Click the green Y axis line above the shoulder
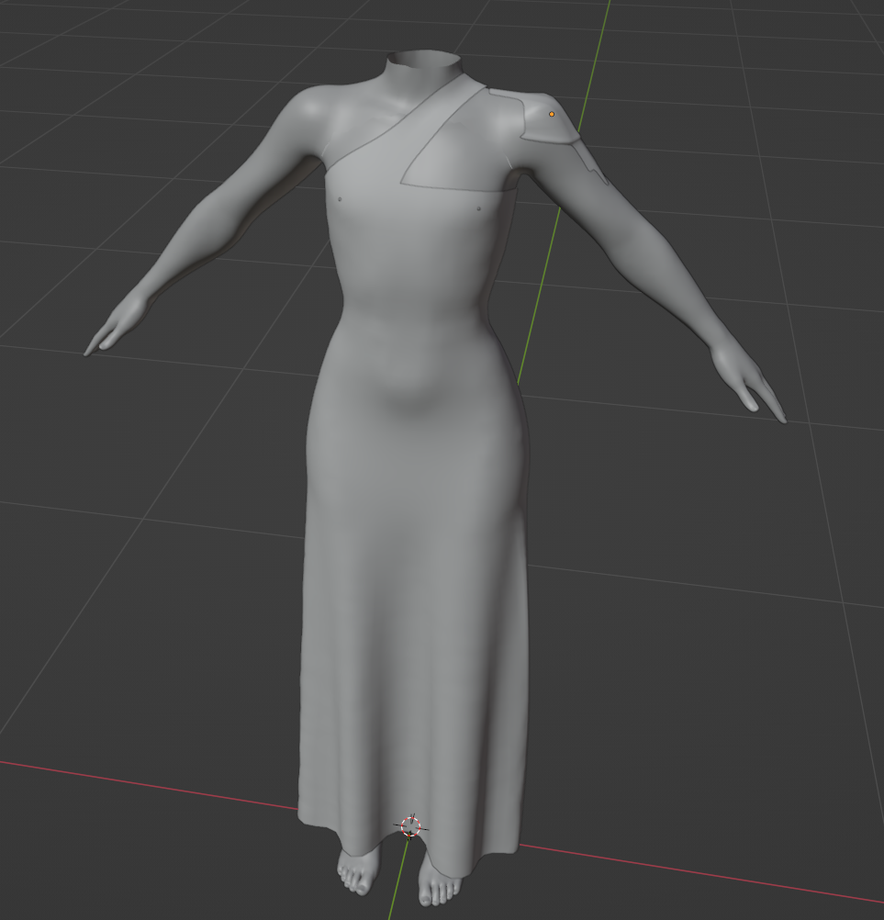Screen dimensions: 884x920 (594, 55)
